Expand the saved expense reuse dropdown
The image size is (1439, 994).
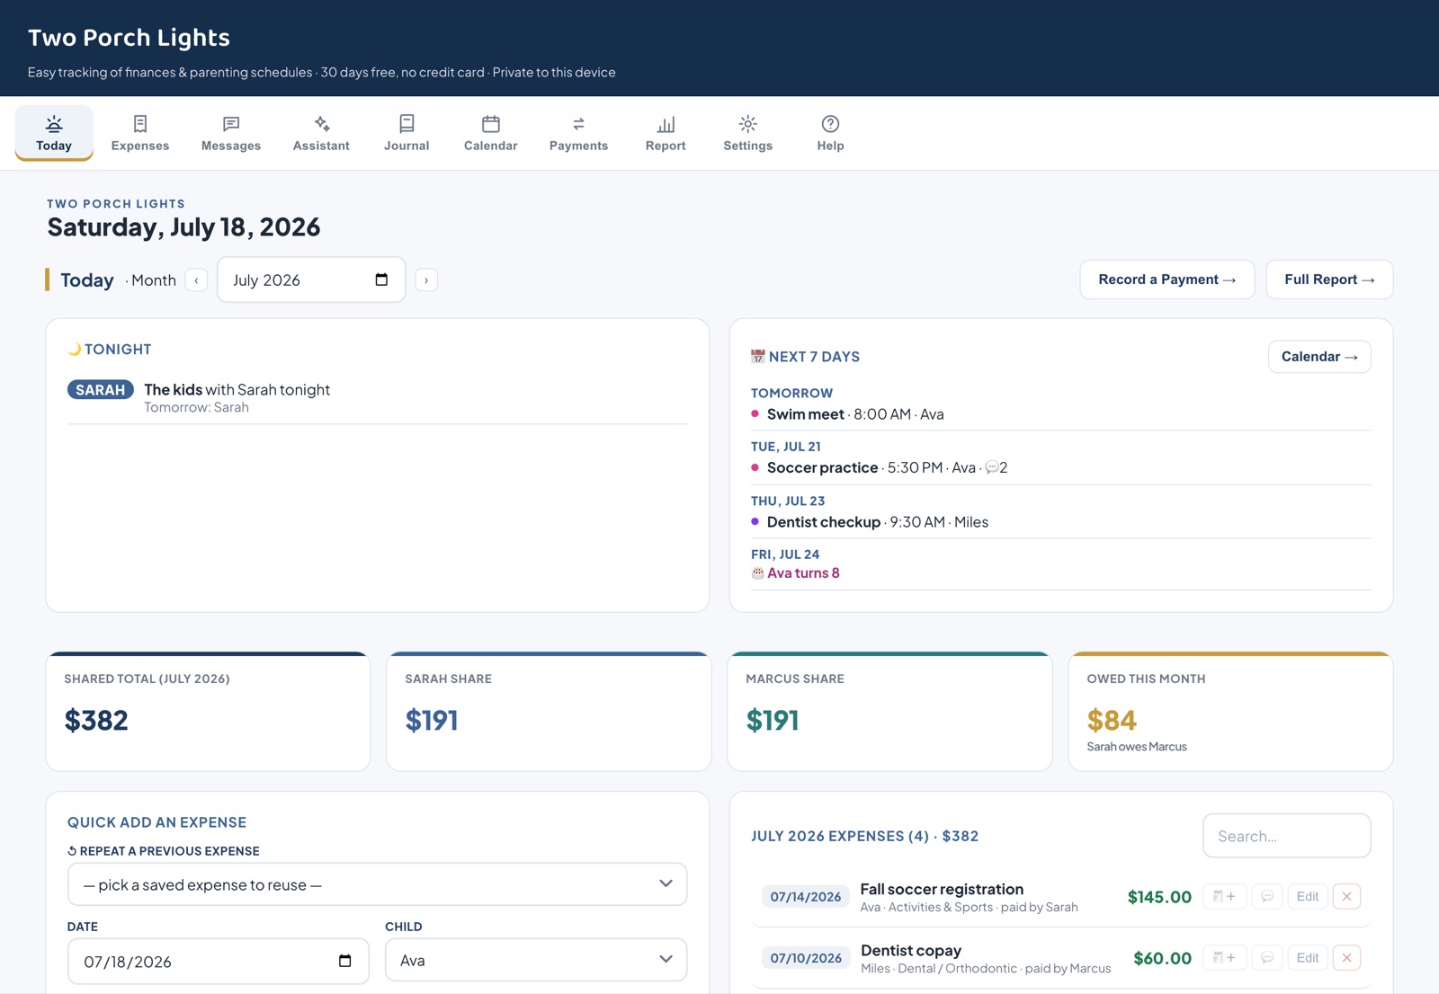pos(378,884)
